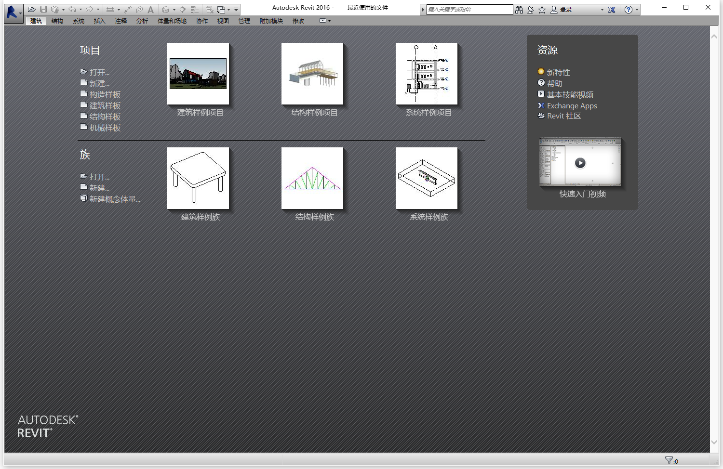Click the binoculars search icon
Screen dimensions: 723x469
519,10
